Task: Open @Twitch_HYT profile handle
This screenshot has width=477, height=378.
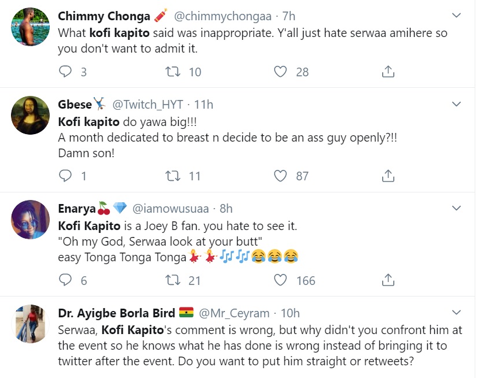Action: tap(147, 105)
